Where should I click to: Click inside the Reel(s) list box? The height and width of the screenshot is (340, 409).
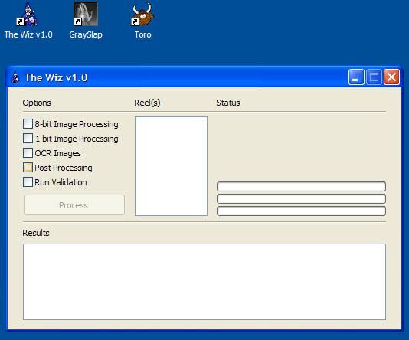pos(171,166)
